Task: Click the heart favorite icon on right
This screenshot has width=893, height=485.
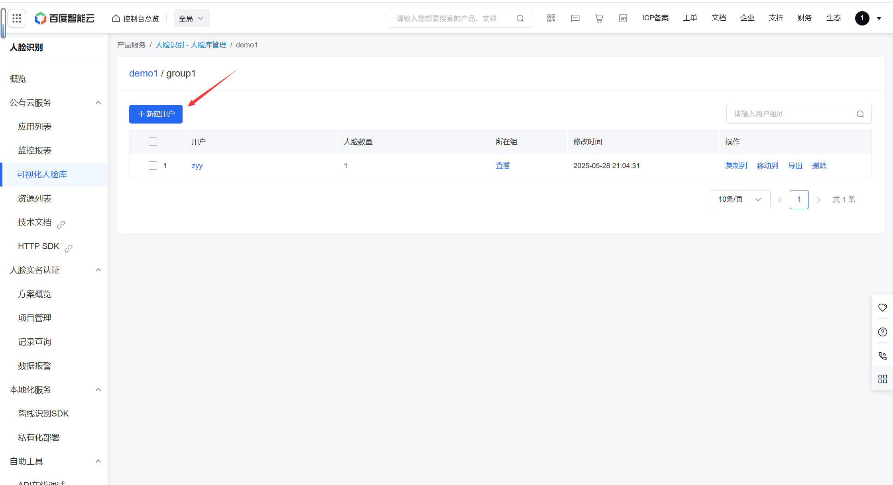Action: [882, 308]
